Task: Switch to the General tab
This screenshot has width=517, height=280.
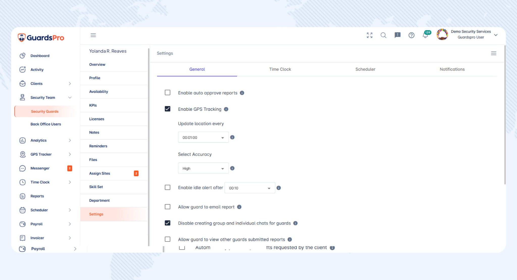Action: click(197, 69)
